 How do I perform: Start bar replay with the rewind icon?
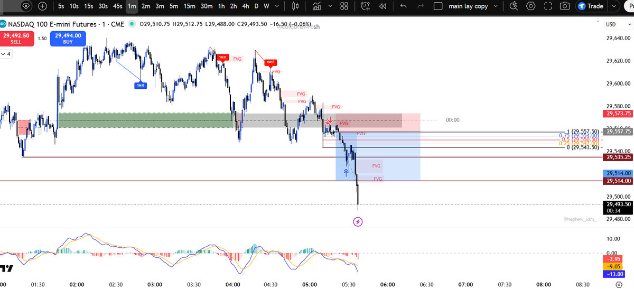click(383, 6)
